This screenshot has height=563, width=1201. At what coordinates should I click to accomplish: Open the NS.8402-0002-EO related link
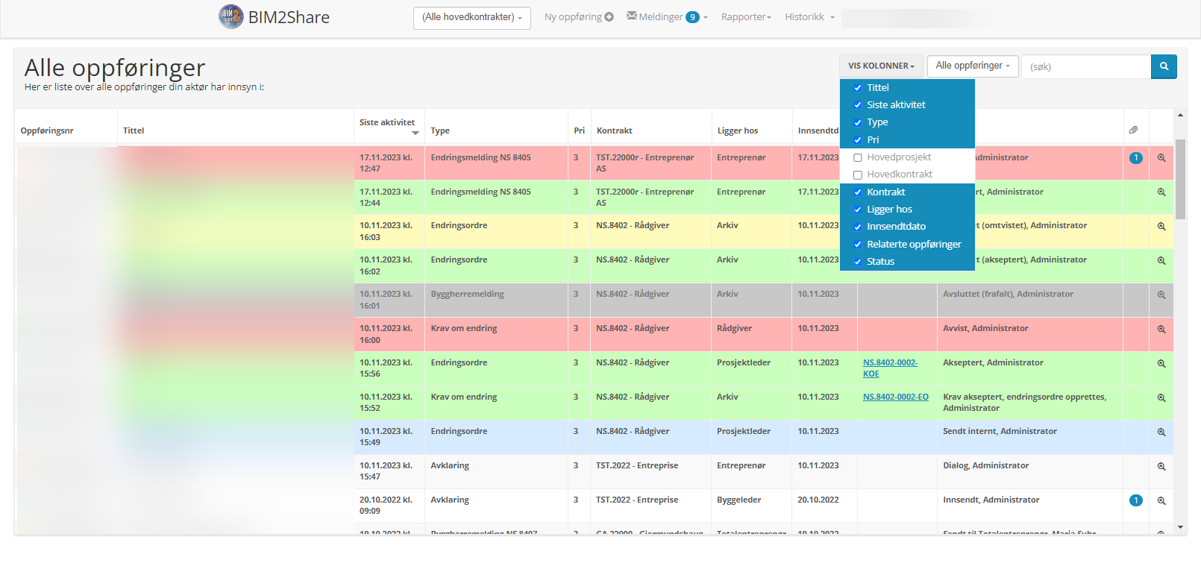pyautogui.click(x=896, y=397)
